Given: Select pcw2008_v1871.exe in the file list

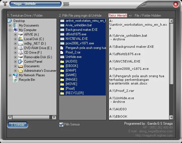Looking at the screenshot, I should click(83, 43).
